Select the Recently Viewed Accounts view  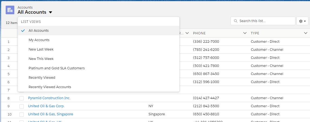pyautogui.click(x=50, y=87)
